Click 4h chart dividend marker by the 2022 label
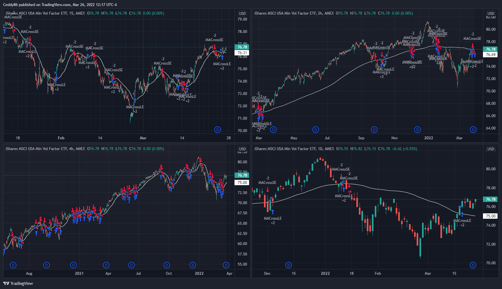Image resolution: width=502 pixels, height=289 pixels. (x=193, y=265)
